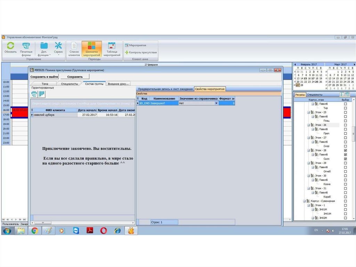Image resolution: width=356 pixels, height=267 pixels.
Task: Select Шахматка мероприятий view
Action: [x=91, y=49]
